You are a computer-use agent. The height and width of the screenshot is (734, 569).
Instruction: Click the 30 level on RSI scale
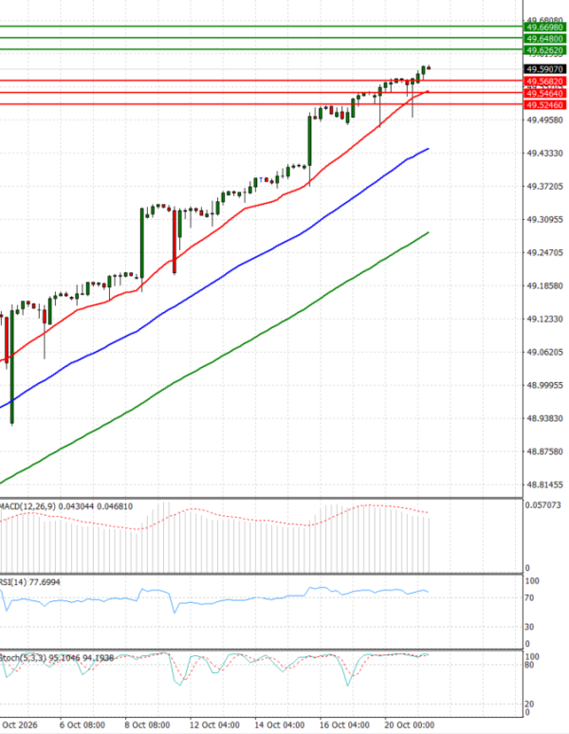pyautogui.click(x=529, y=626)
